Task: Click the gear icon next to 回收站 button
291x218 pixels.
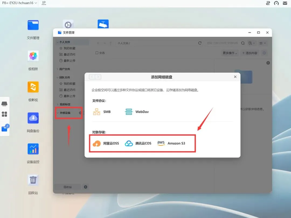Action: click(x=85, y=187)
